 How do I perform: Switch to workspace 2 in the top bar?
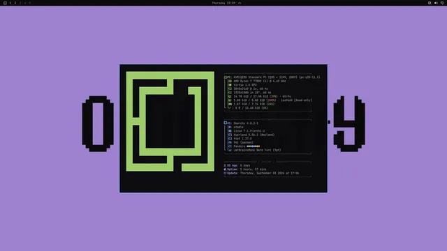point(15,3)
